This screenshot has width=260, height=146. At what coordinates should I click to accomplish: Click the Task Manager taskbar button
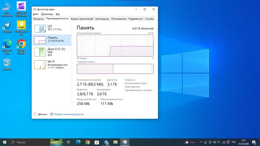pos(125,142)
